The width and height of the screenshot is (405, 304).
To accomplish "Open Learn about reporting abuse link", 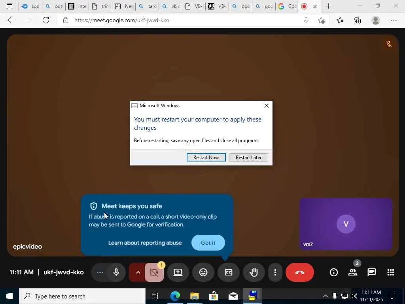I will pyautogui.click(x=145, y=243).
